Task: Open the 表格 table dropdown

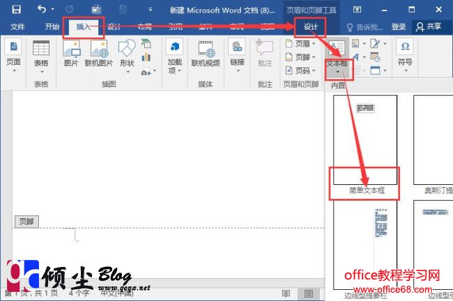Action: 42,72
